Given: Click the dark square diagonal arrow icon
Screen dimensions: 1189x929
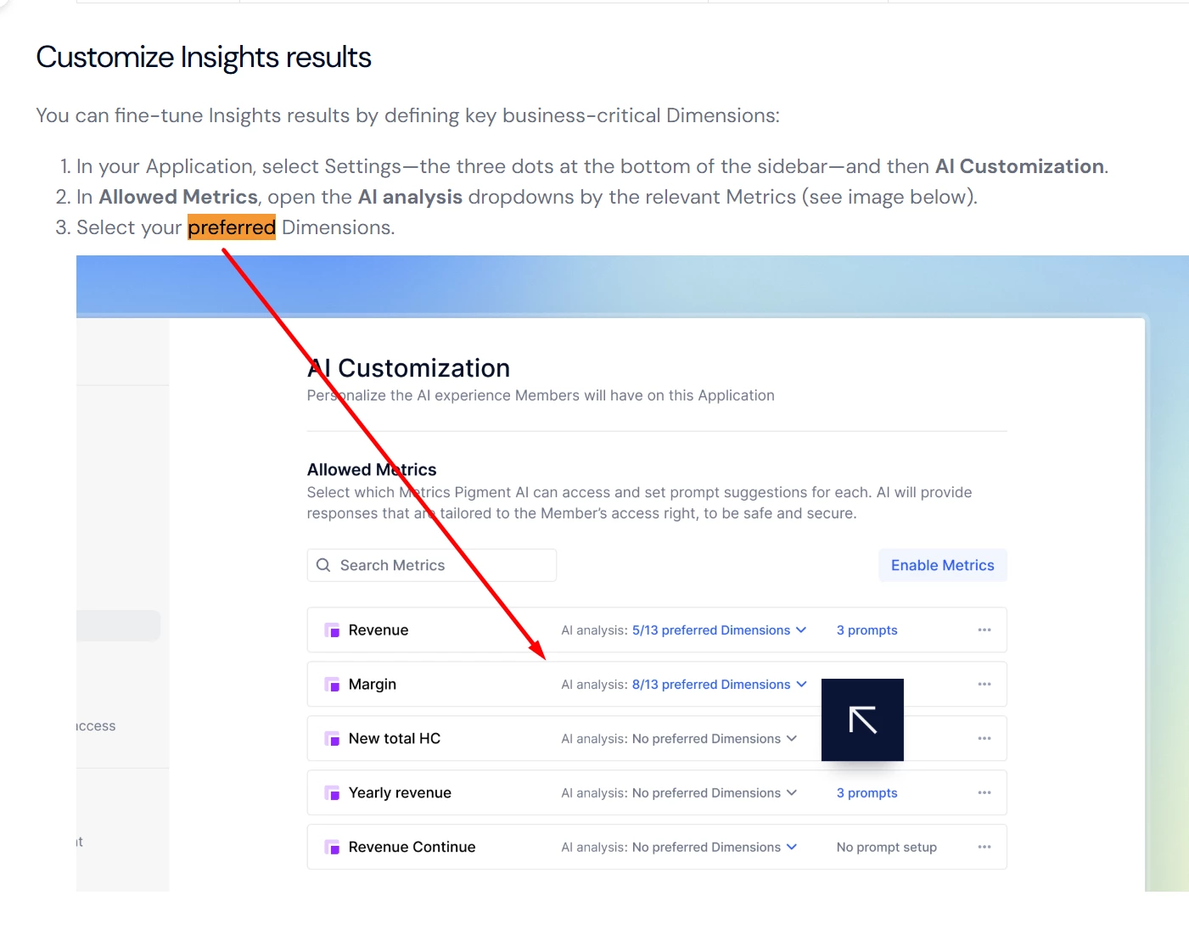Looking at the screenshot, I should [862, 719].
